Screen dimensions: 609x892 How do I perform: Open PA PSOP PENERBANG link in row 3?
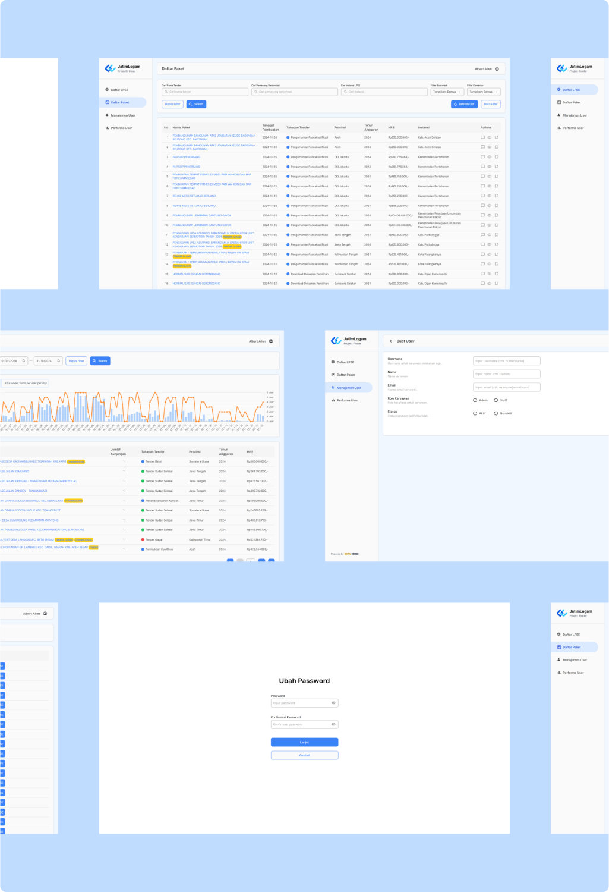pyautogui.click(x=186, y=157)
